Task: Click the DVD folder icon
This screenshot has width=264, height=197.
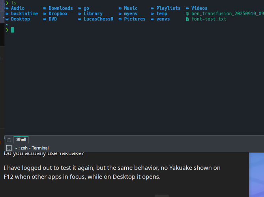Action: point(45,19)
